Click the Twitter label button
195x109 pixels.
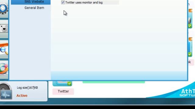click(x=63, y=91)
